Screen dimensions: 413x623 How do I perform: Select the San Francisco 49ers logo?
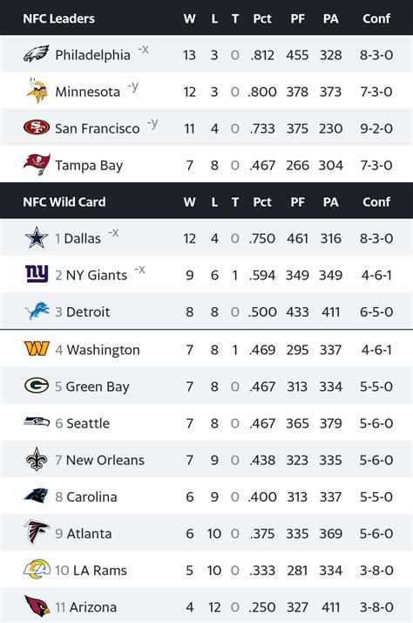pos(37,127)
